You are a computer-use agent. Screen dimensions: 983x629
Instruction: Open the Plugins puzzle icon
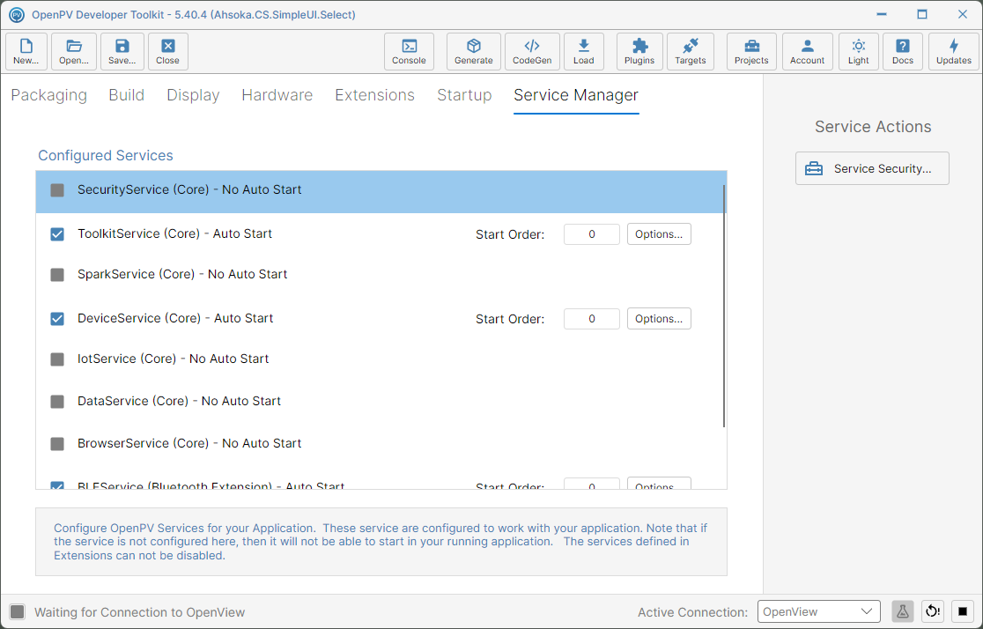click(639, 51)
